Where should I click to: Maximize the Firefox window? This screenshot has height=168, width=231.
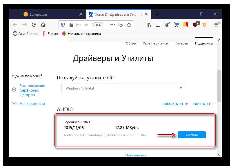pos(202,14)
